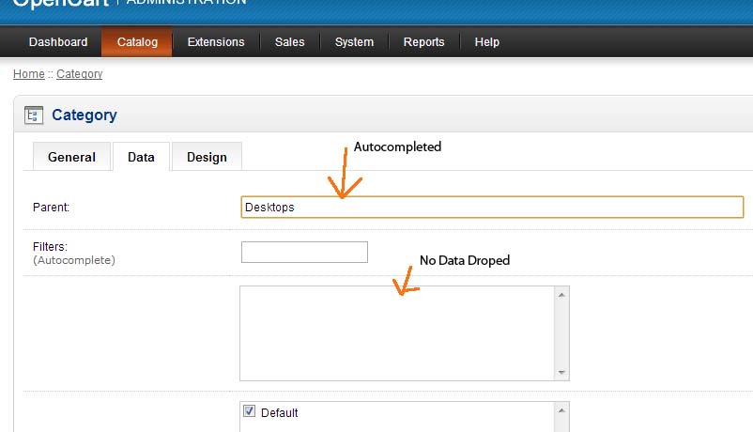Open the System menu
The image size is (753, 432).
point(354,42)
